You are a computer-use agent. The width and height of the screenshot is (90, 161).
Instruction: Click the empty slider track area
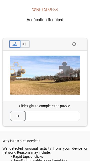click(53, 116)
